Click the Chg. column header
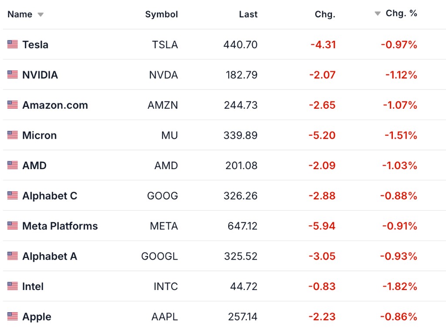 click(325, 14)
